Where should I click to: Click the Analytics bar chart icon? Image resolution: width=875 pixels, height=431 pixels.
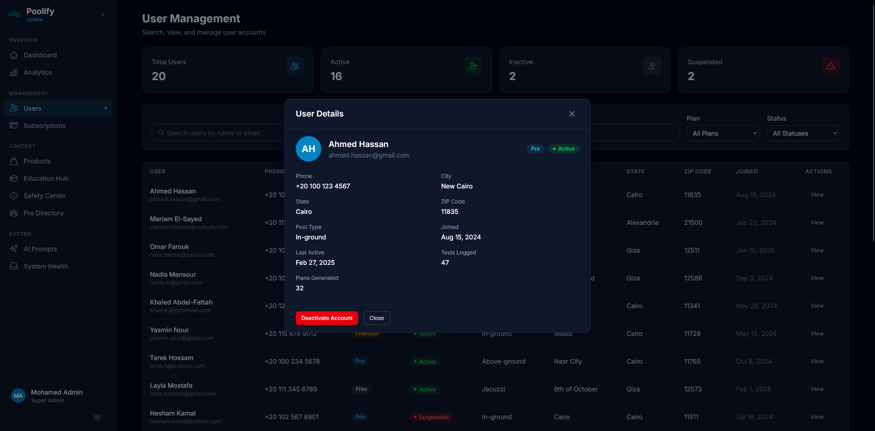pyautogui.click(x=14, y=72)
